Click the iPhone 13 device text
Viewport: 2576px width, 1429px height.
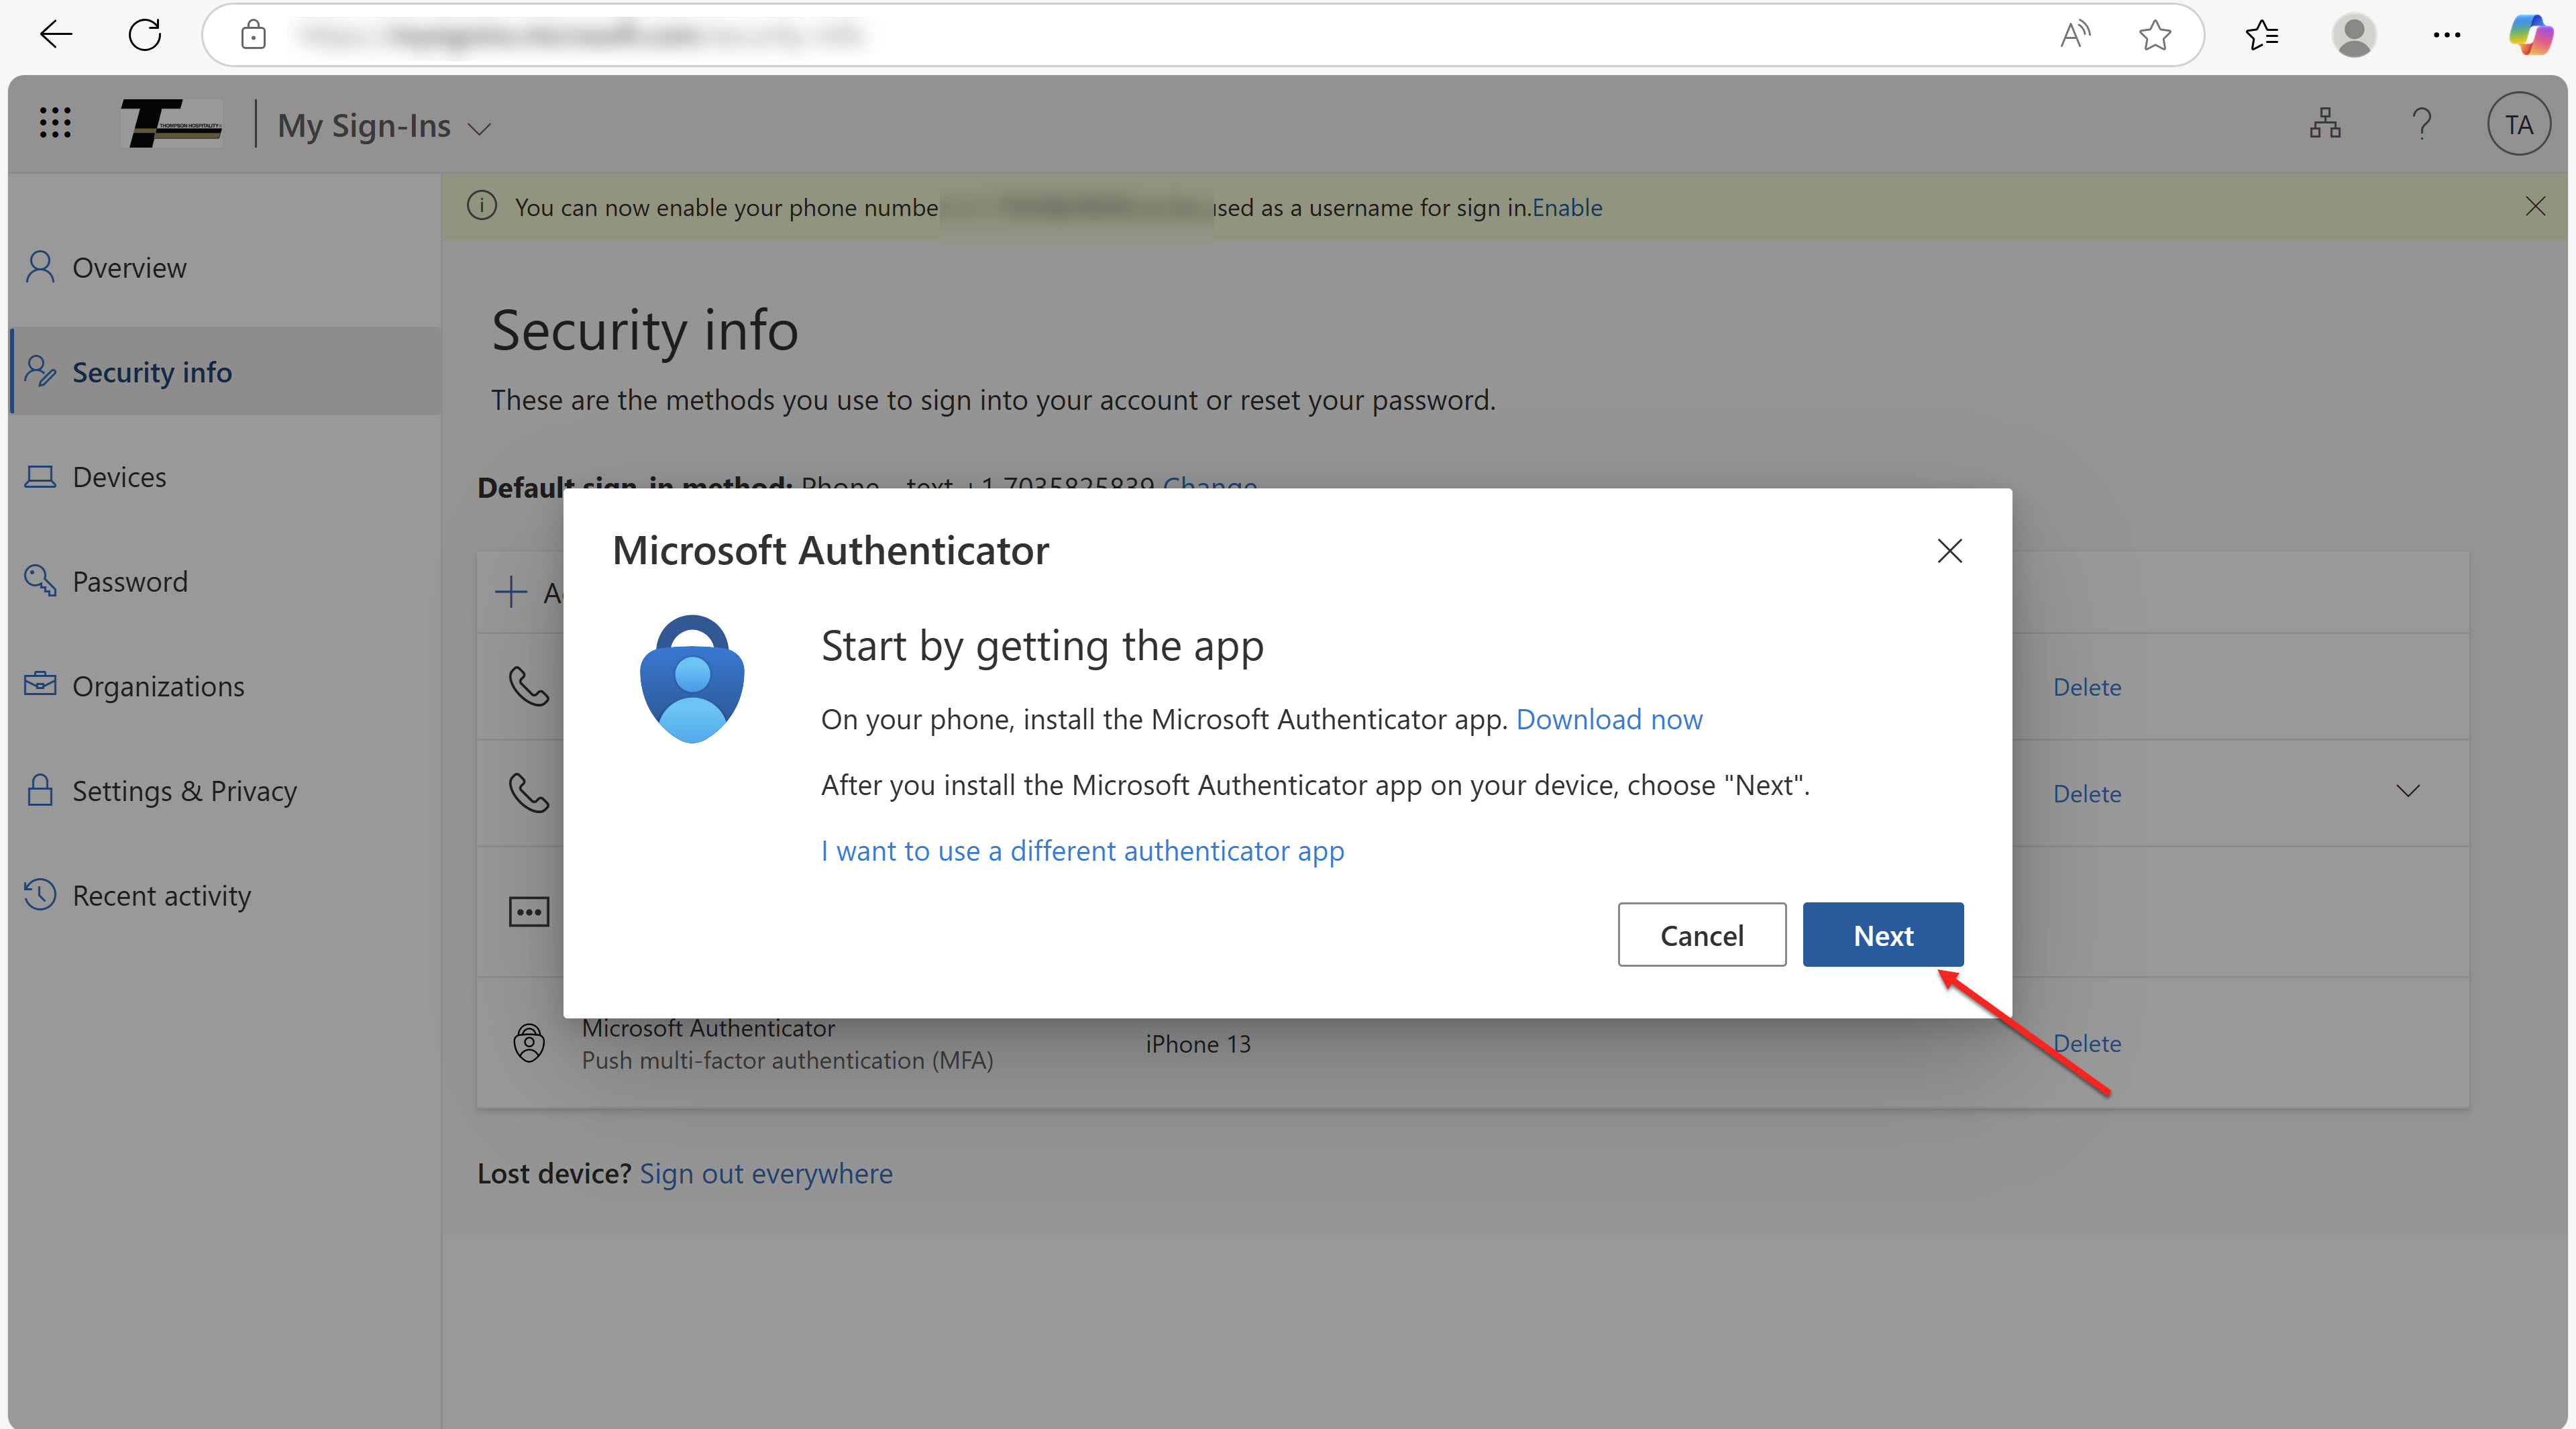[x=1198, y=1044]
